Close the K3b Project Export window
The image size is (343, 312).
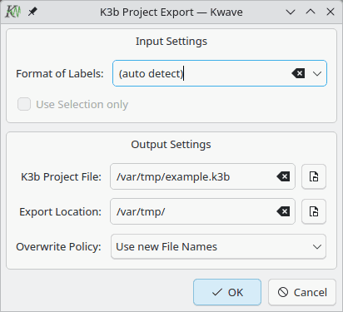coord(331,12)
